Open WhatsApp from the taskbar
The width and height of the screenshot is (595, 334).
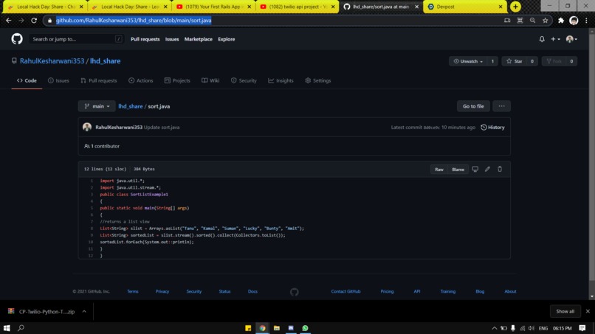tap(305, 328)
